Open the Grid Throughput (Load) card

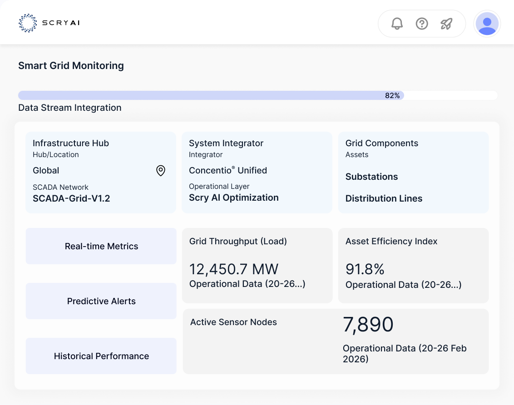pyautogui.click(x=257, y=266)
